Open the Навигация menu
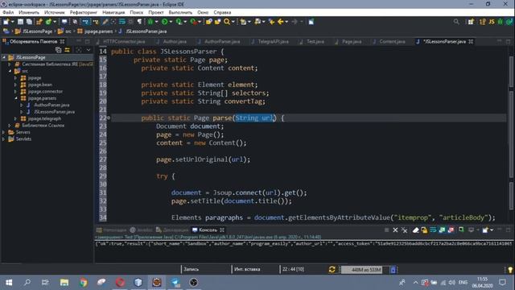Image resolution: width=515 pixels, height=290 pixels. click(x=113, y=13)
